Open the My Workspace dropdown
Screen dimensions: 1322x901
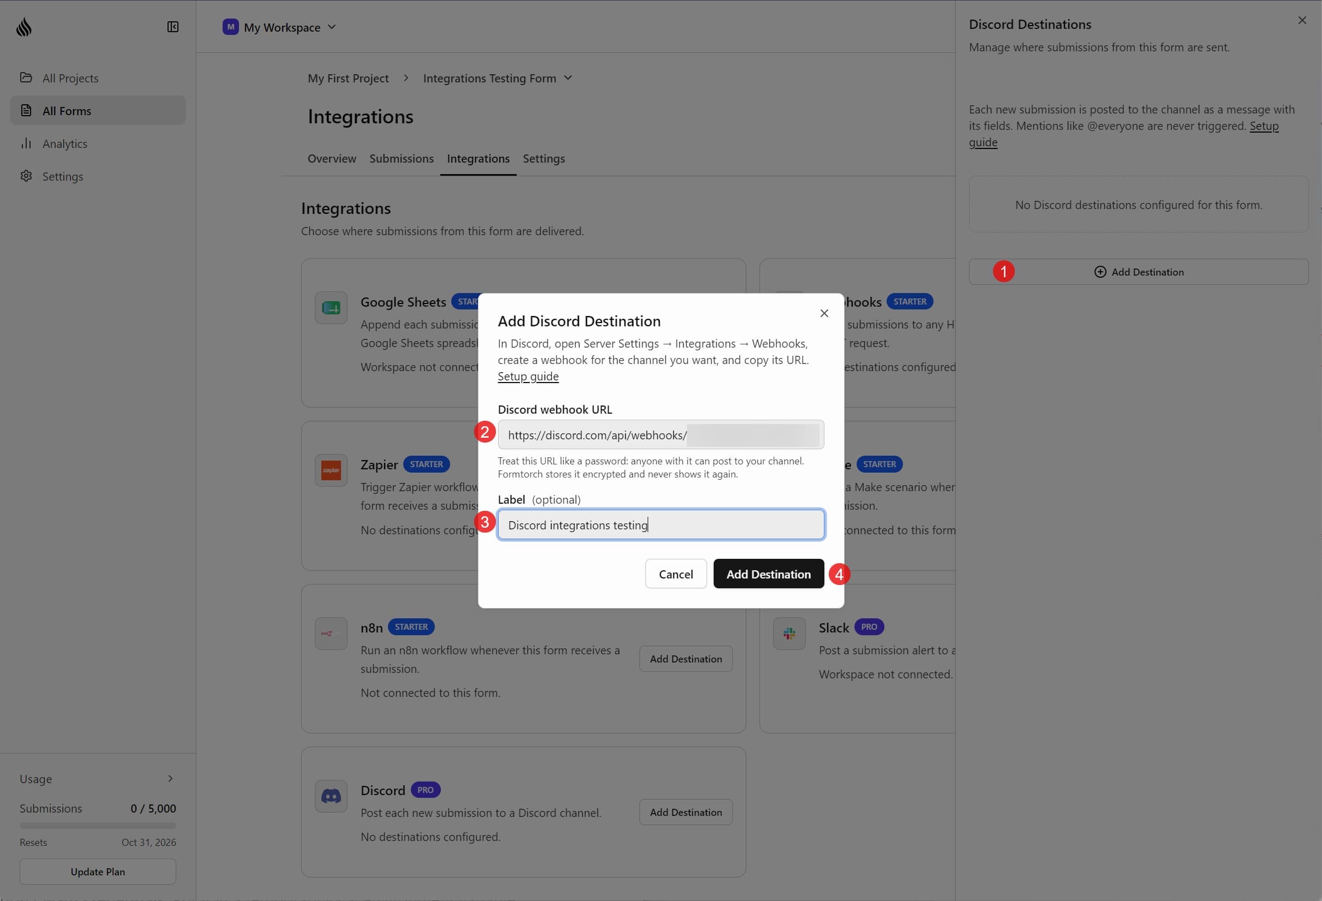point(280,27)
